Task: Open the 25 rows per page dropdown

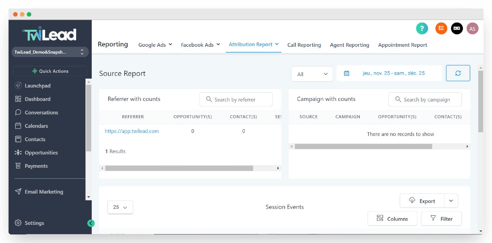Action: [120, 207]
